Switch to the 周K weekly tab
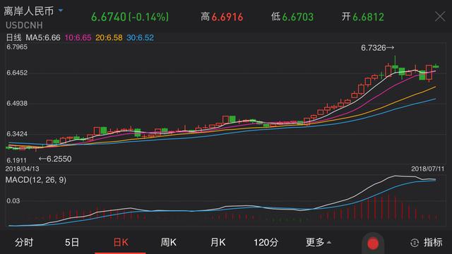The height and width of the screenshot is (254, 452). [x=168, y=242]
